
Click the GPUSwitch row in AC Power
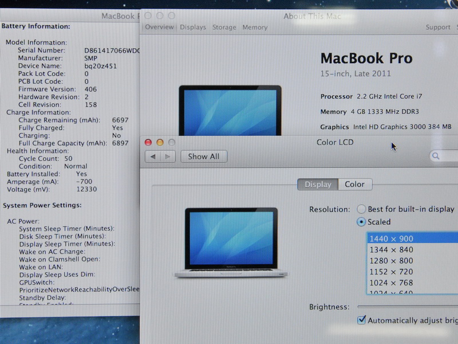coord(37,282)
